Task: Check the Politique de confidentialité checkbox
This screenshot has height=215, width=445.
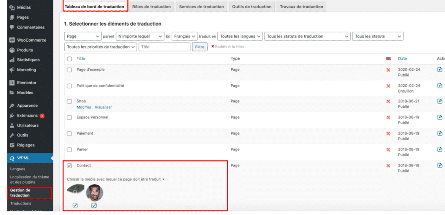Action: [x=70, y=86]
